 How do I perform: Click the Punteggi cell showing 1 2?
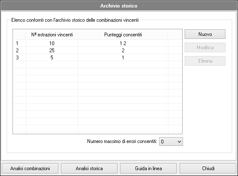[x=123, y=43]
